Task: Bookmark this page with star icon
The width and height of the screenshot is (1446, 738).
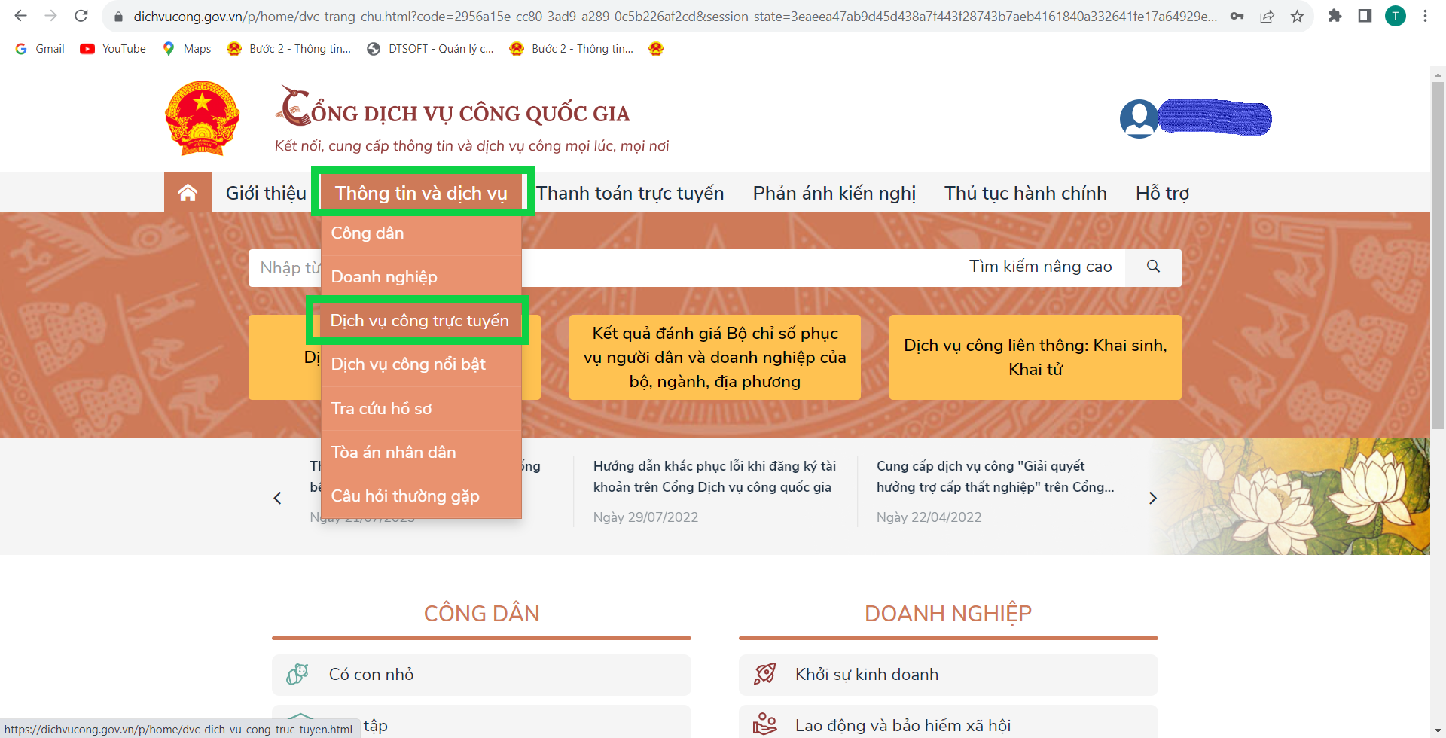Action: click(x=1297, y=16)
